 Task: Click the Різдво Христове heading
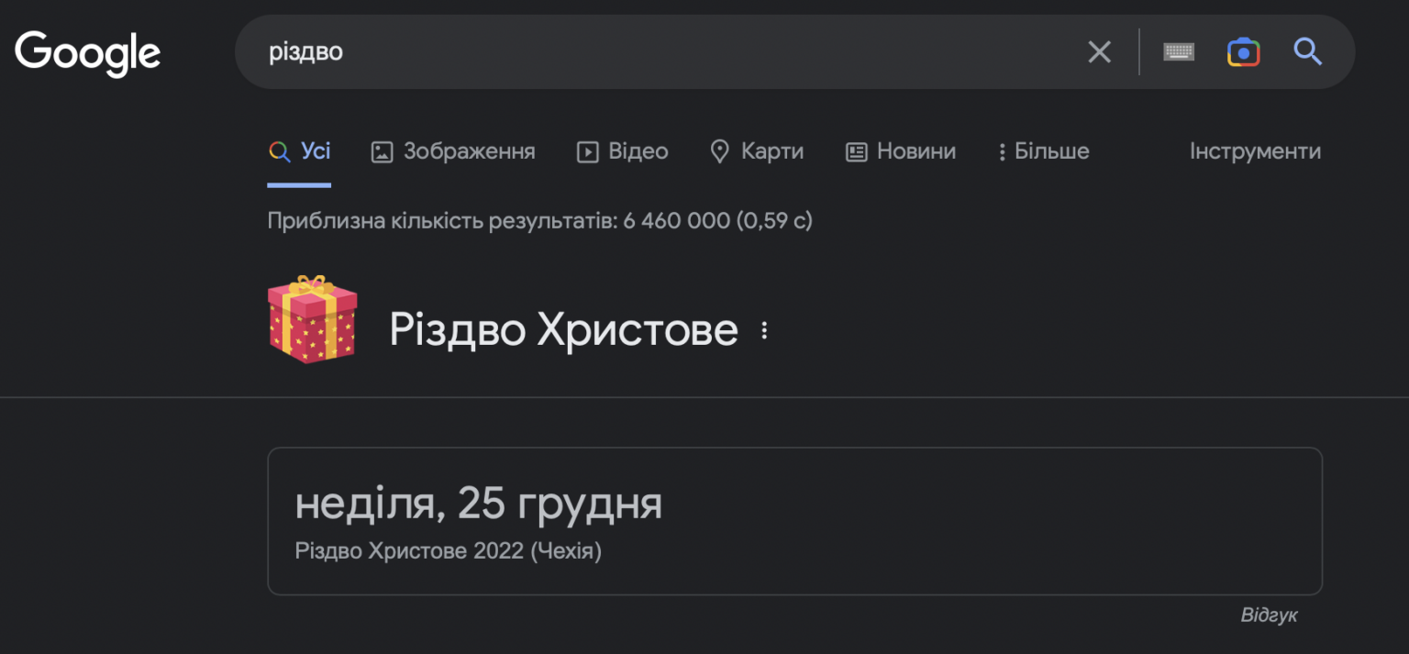(563, 329)
